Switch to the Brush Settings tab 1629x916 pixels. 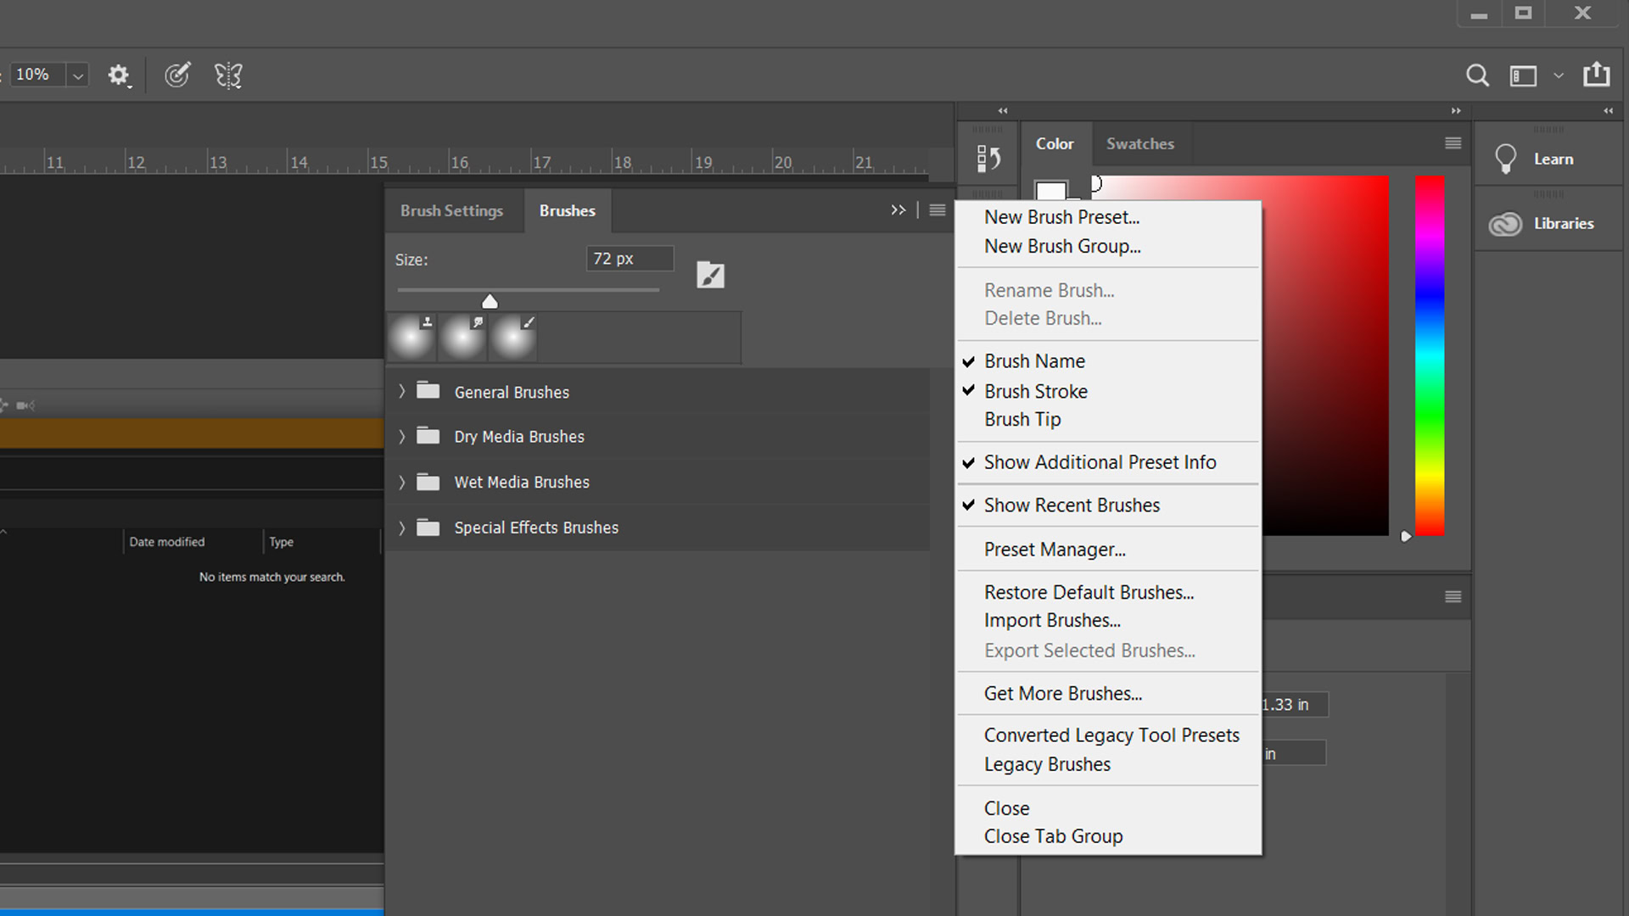[451, 210]
